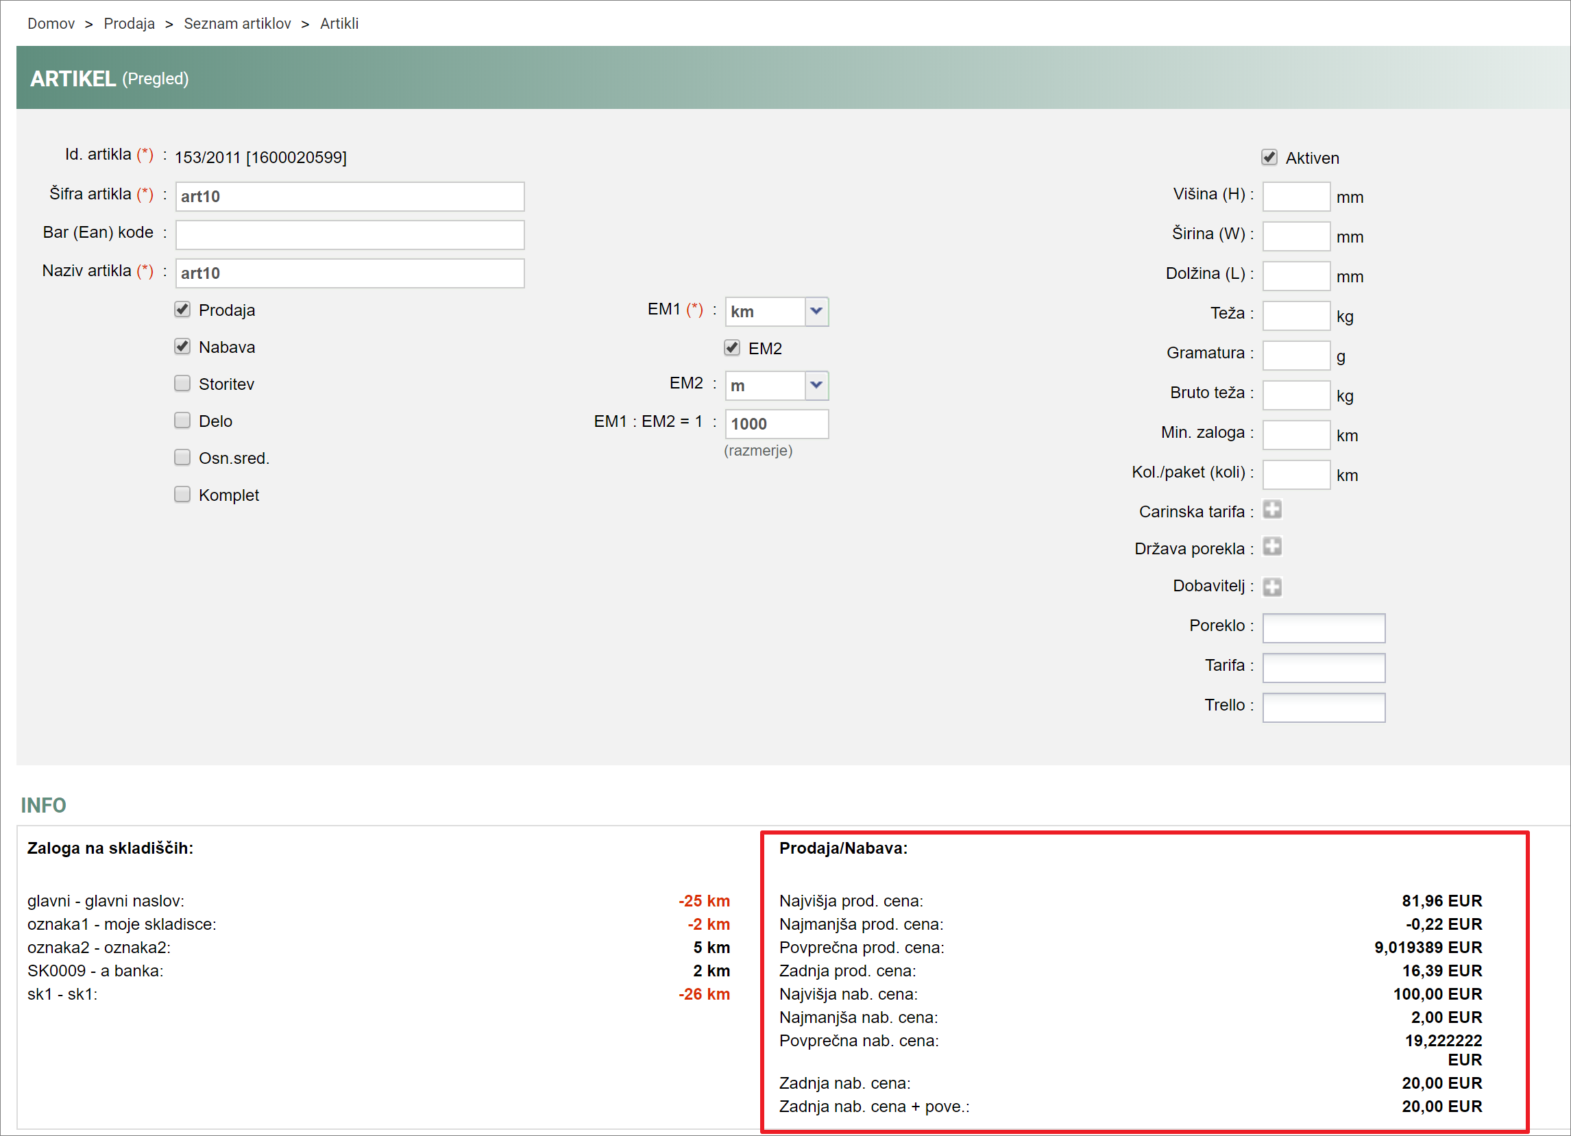Open Prodaja breadcrumb link
Image resolution: width=1571 pixels, height=1136 pixels.
click(x=130, y=23)
